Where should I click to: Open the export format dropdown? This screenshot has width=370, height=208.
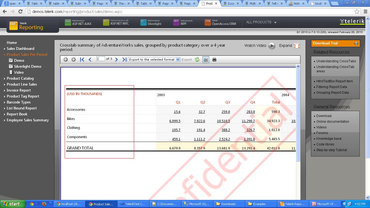coord(154,60)
